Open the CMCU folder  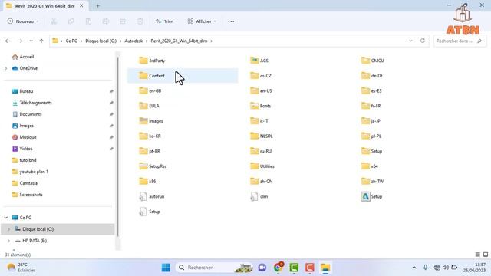(373, 61)
